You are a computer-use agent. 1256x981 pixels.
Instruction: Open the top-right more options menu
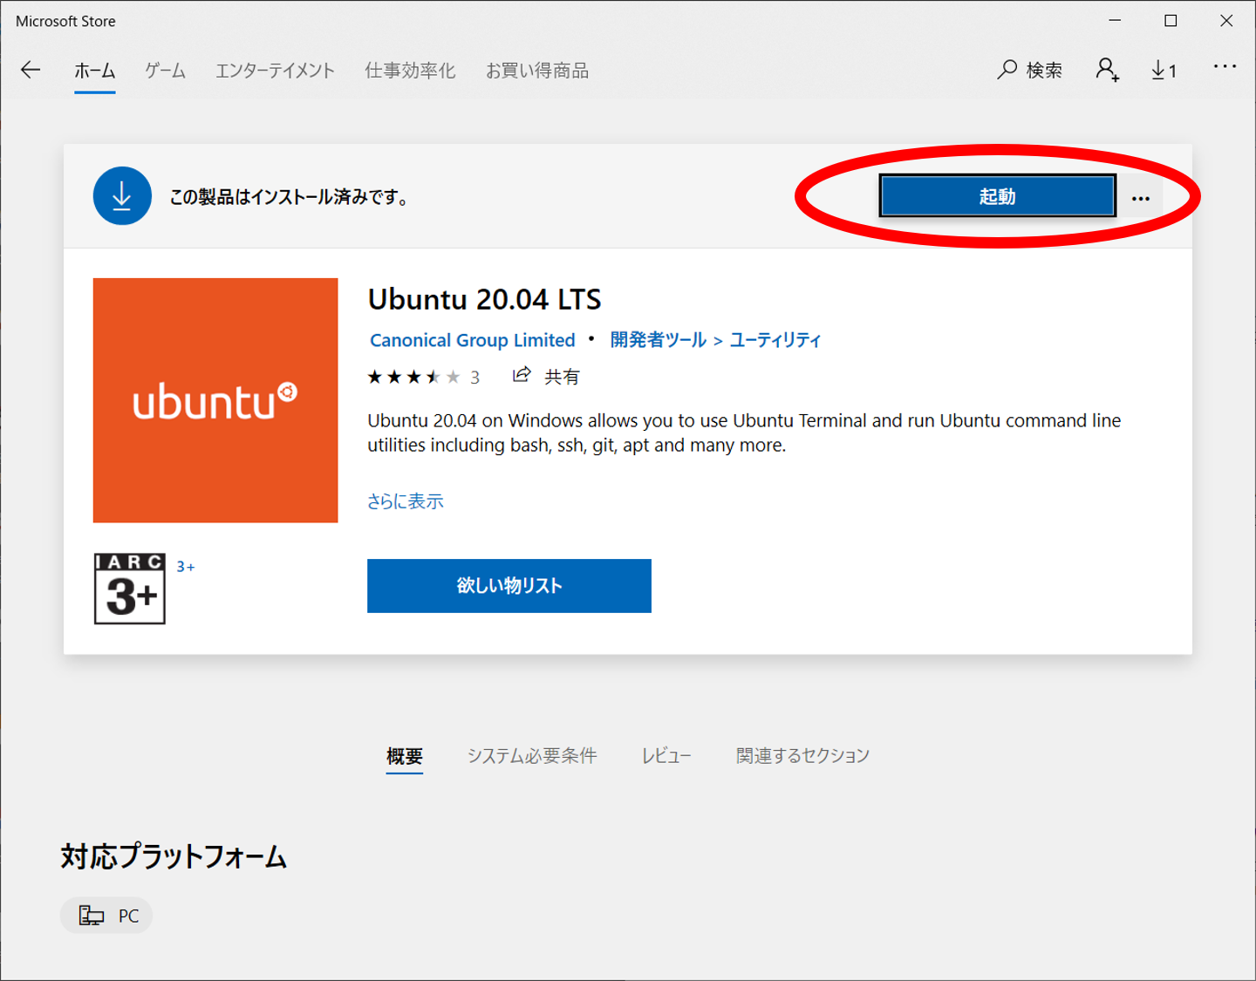(1225, 66)
